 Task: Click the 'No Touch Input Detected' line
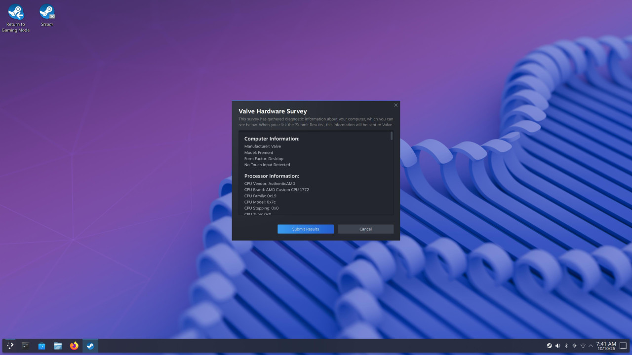point(267,165)
